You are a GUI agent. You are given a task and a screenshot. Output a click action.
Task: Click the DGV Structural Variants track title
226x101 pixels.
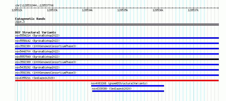pos(36,32)
